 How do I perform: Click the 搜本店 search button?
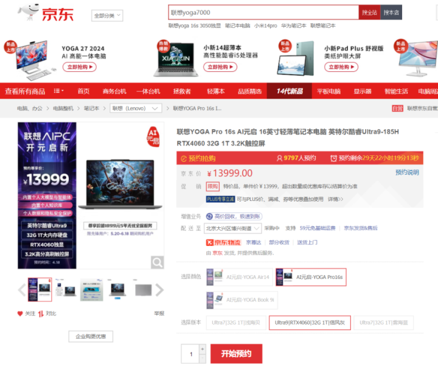point(391,12)
